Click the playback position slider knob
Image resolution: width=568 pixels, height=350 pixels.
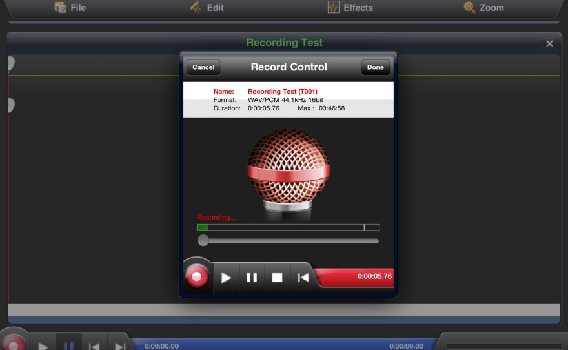click(x=203, y=240)
